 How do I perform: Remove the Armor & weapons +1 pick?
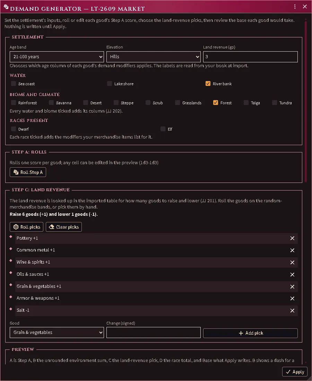[292, 298]
